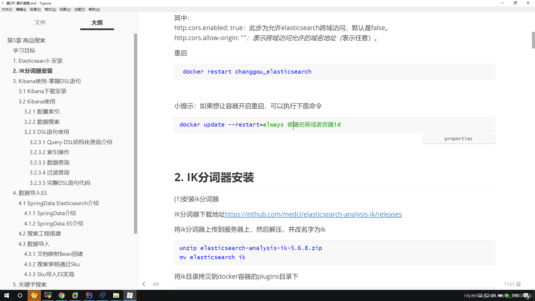This screenshot has width=535, height=301.
Task: Go to 4.2 搜索工程搭建
Action: point(40,234)
